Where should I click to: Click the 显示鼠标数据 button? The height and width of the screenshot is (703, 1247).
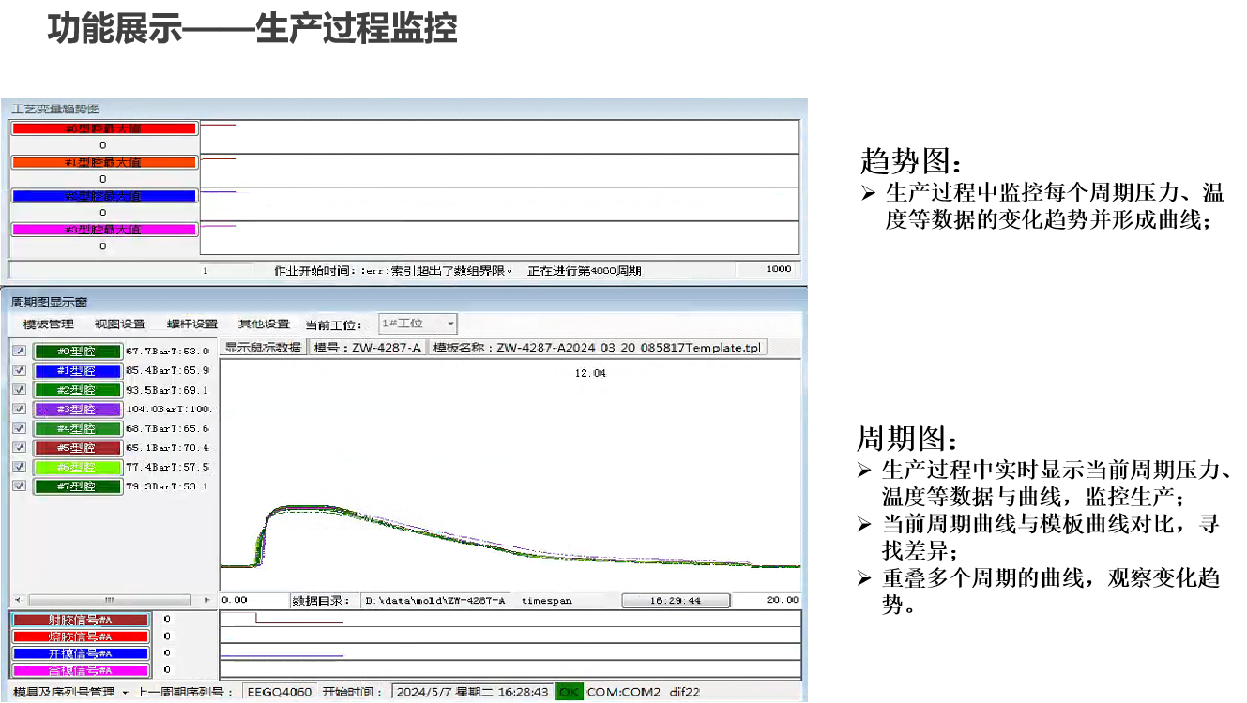[x=263, y=348]
